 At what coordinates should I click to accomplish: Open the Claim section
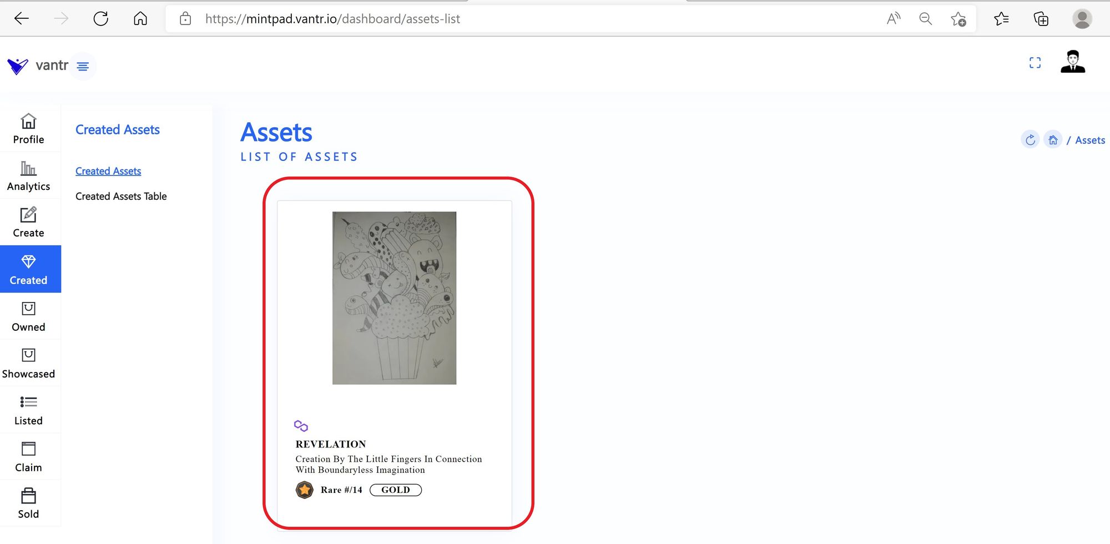tap(29, 457)
